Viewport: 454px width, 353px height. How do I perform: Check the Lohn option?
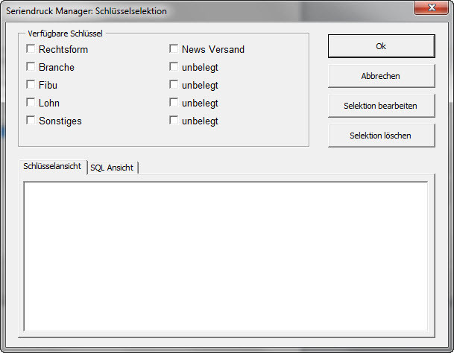coord(31,103)
